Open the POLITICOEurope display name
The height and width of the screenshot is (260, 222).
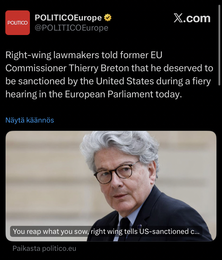click(68, 18)
